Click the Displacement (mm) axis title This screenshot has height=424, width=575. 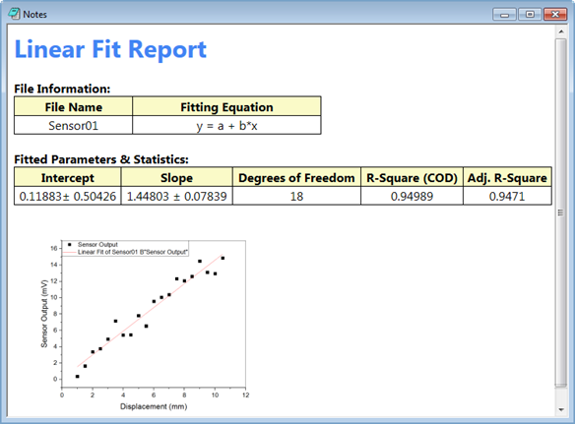154,406
